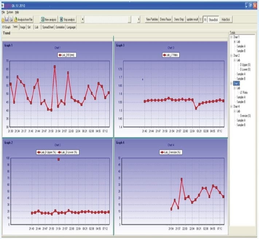Click the right arrow of the toolbar scrollbar

[138, 19]
